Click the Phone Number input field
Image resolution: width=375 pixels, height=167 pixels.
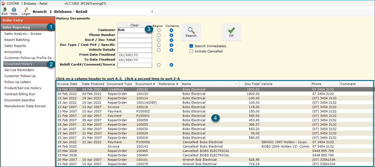point(135,35)
